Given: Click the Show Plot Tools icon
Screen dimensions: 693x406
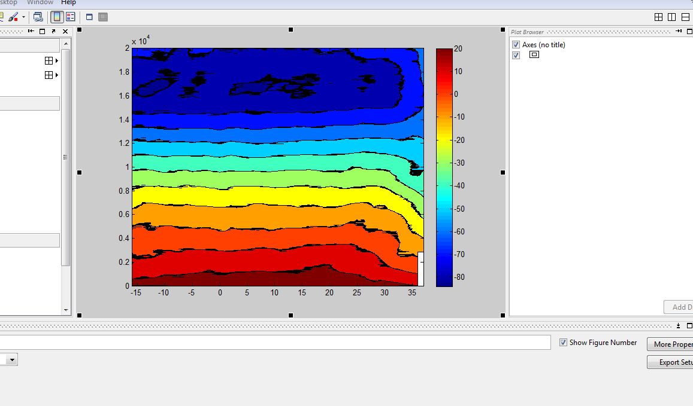Looking at the screenshot, I should pos(103,17).
